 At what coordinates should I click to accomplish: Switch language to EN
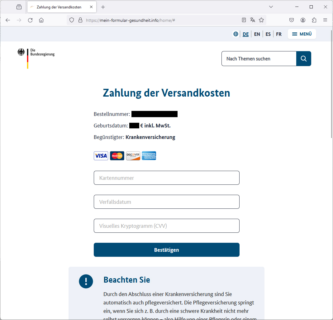[257, 34]
